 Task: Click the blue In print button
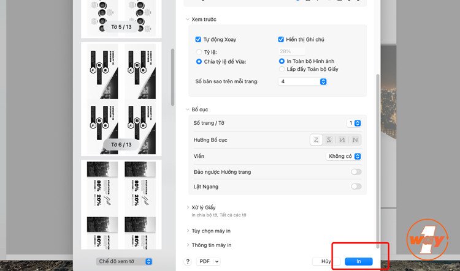(359, 261)
